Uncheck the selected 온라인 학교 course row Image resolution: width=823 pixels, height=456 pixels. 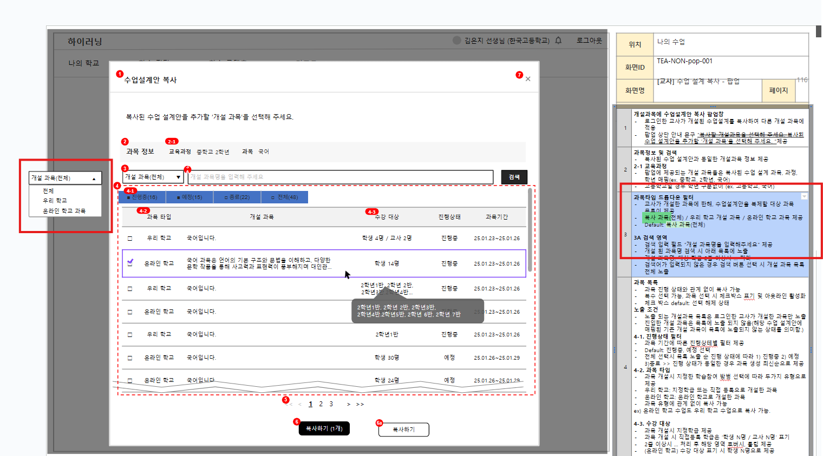click(x=130, y=263)
